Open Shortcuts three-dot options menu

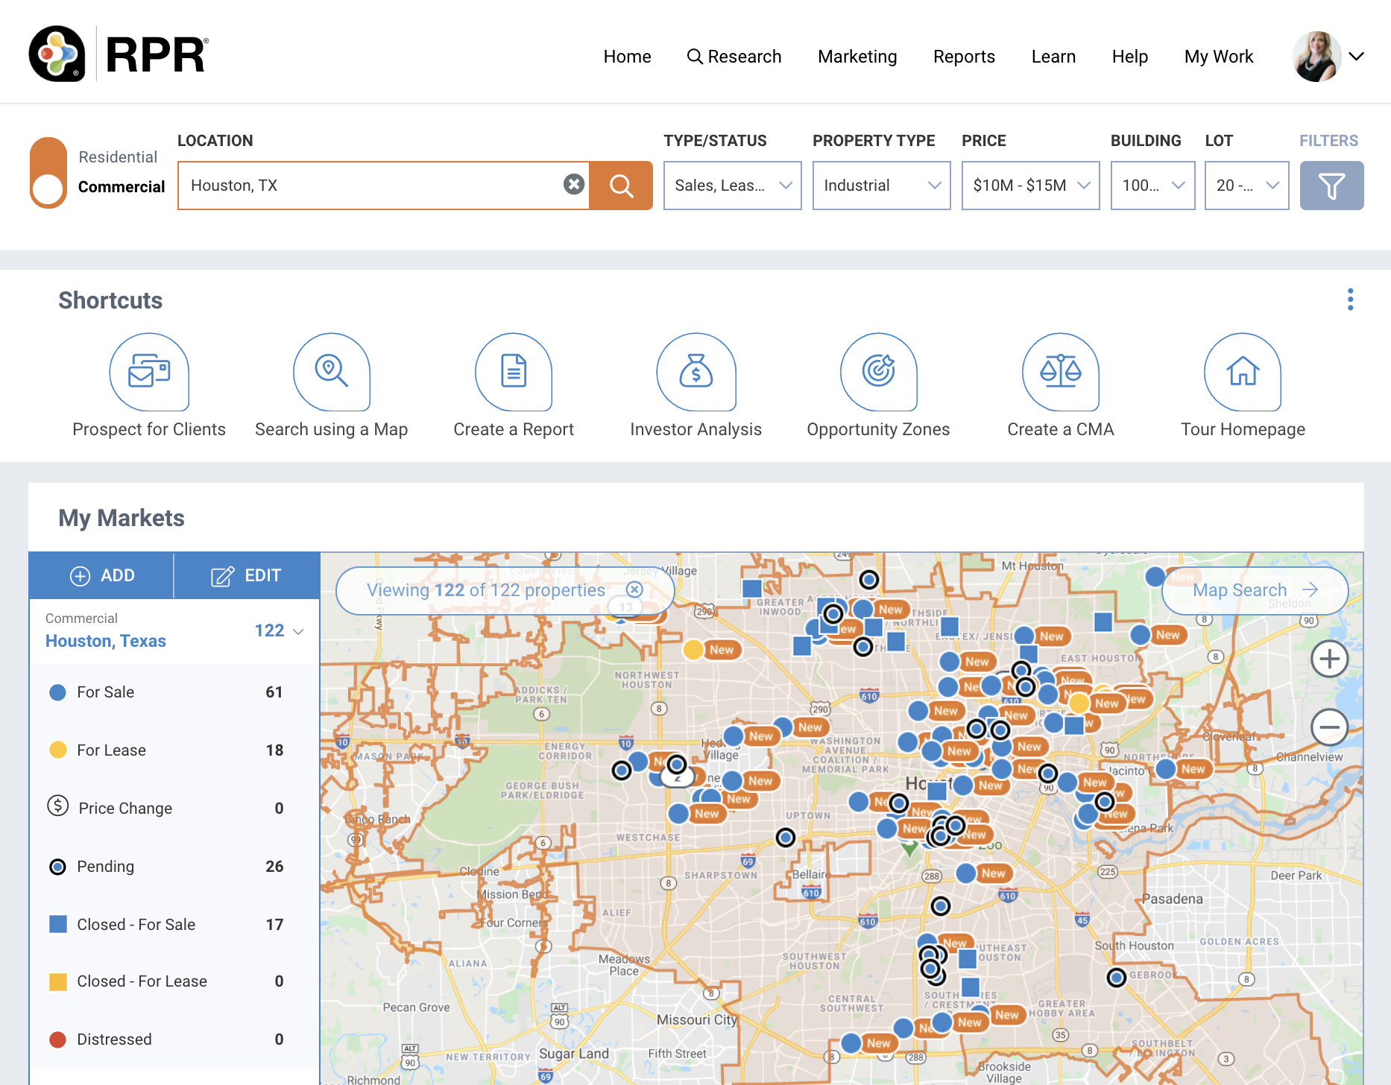[x=1350, y=300]
